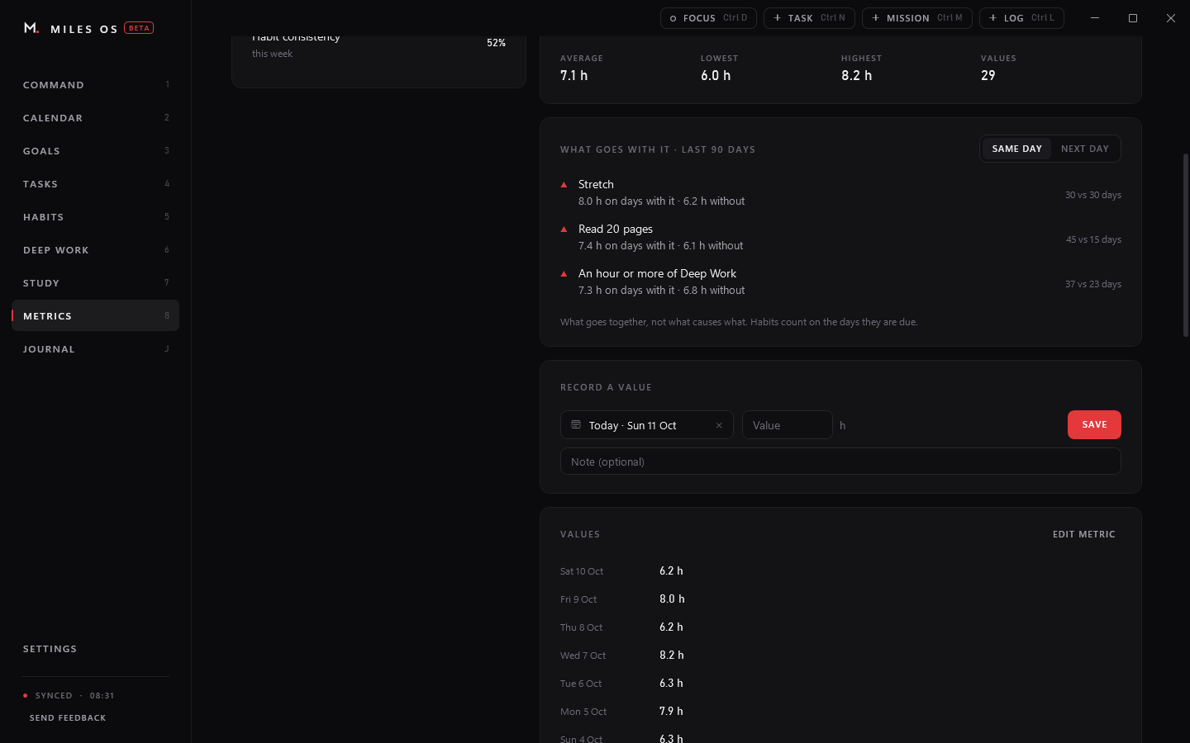
Task: Open the Habits page
Action: (95, 217)
